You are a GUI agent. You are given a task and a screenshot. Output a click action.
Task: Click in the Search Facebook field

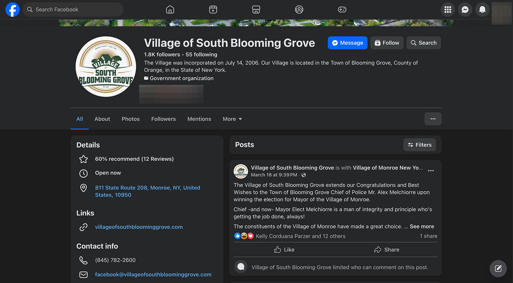tap(73, 10)
